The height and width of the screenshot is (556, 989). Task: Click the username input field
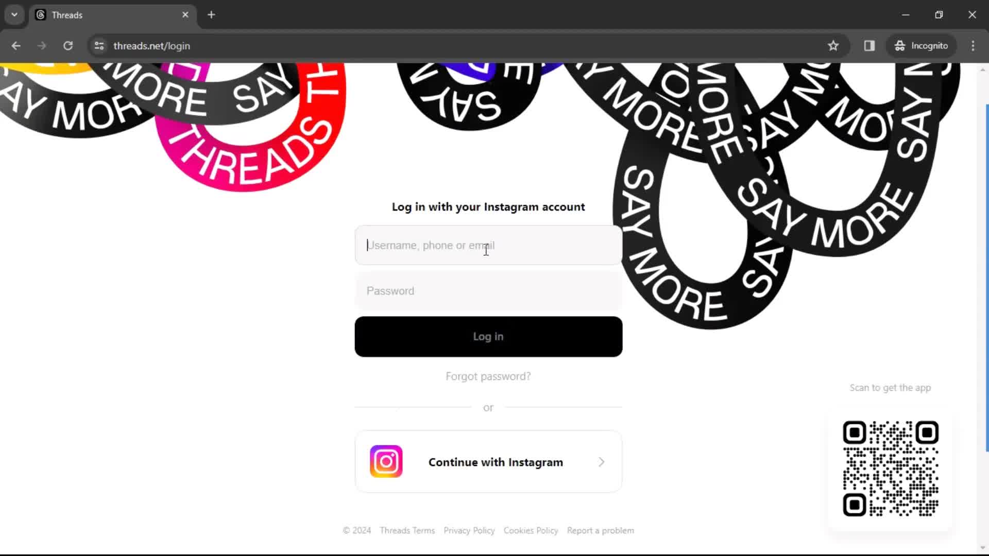click(x=488, y=245)
